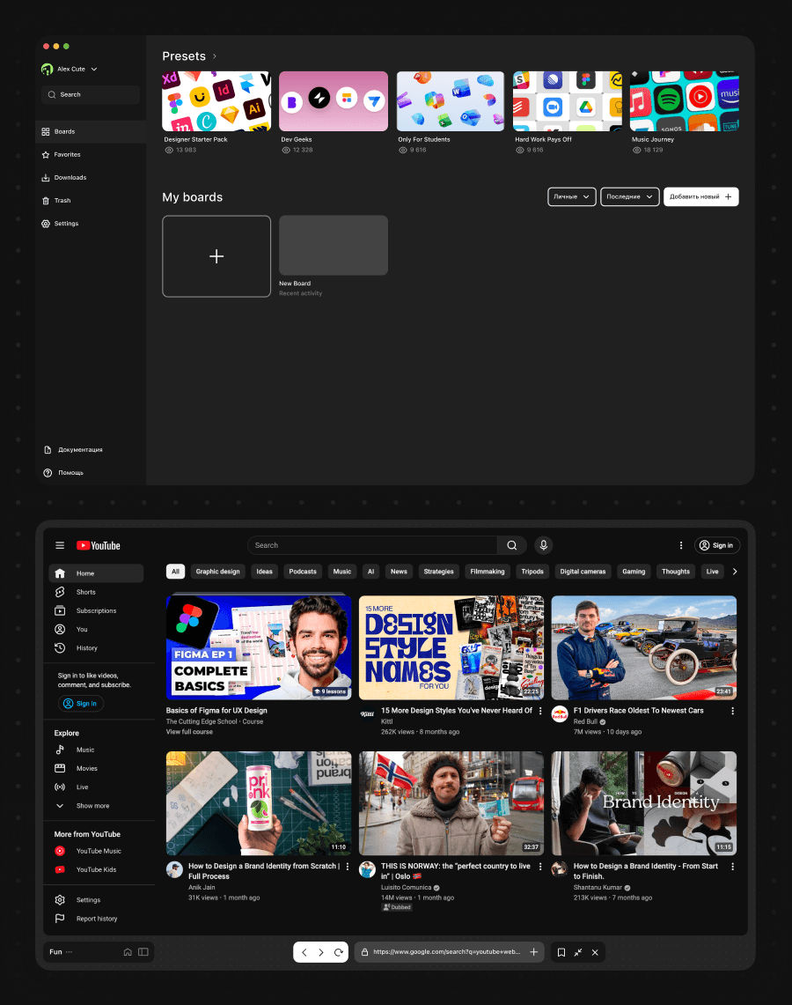792x1005 pixels.
Task: Open the YouTube hamburger menu
Action: [60, 545]
